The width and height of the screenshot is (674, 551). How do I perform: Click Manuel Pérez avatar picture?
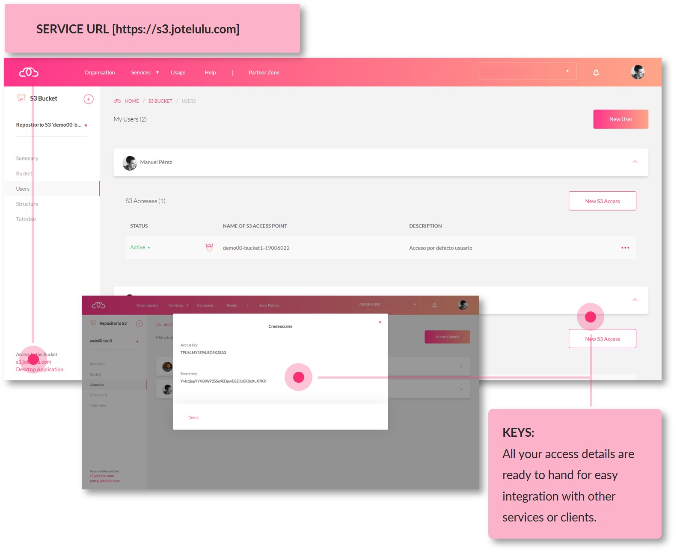click(130, 163)
